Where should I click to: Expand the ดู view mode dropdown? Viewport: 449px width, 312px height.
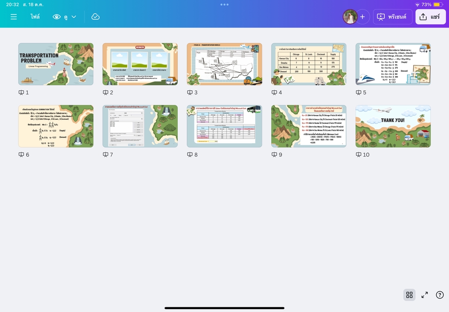[x=65, y=17]
